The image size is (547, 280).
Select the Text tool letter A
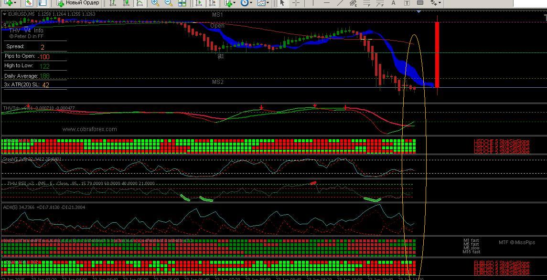[x=394, y=3]
